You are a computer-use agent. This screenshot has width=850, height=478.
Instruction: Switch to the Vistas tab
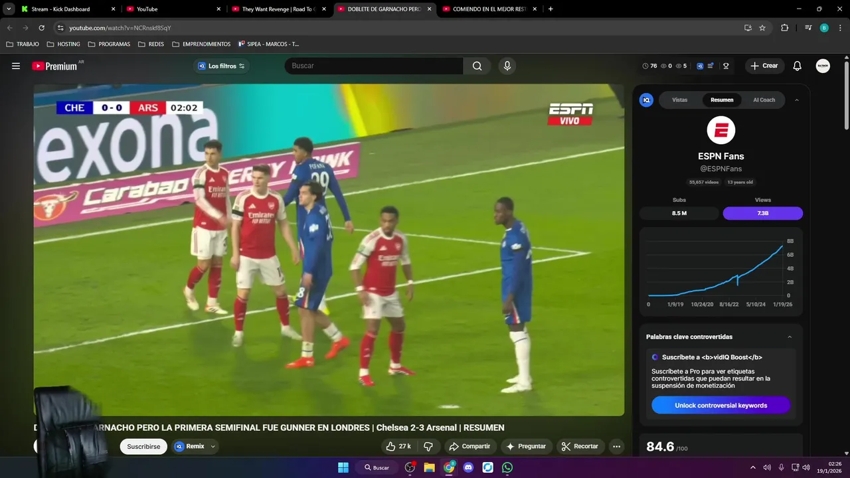coord(679,100)
